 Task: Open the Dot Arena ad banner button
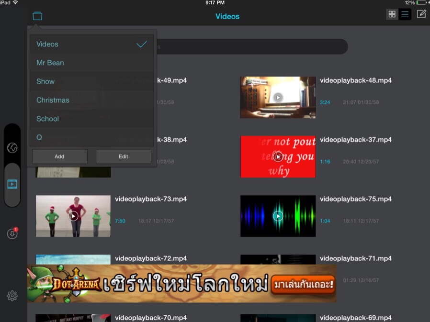click(x=303, y=285)
